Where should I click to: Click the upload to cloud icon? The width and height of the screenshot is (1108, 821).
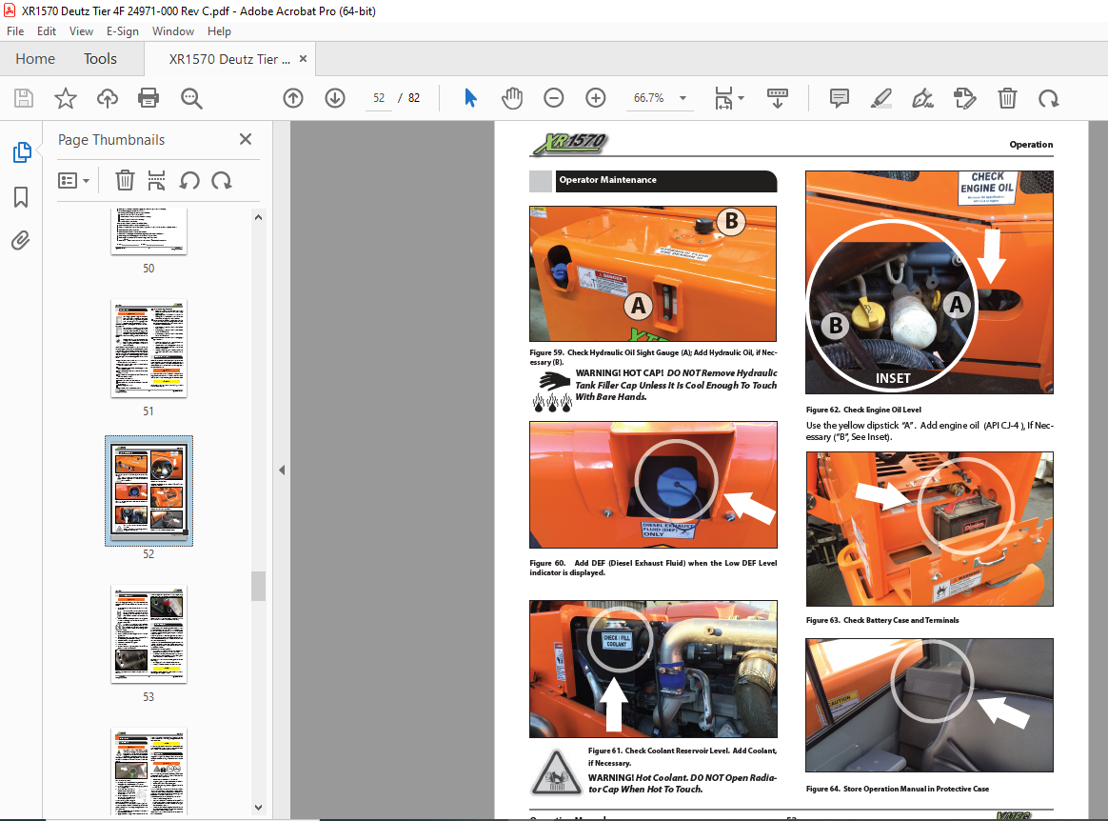pyautogui.click(x=107, y=98)
